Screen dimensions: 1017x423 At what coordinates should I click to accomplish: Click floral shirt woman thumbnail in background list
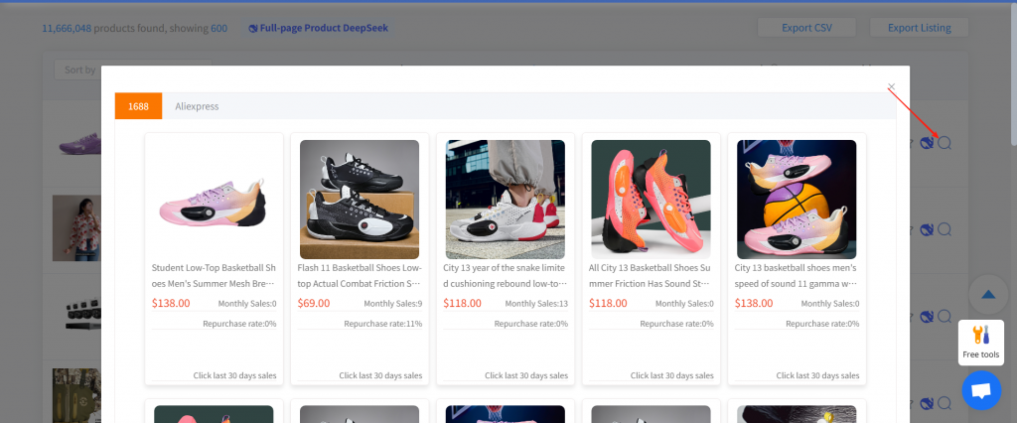click(x=76, y=228)
